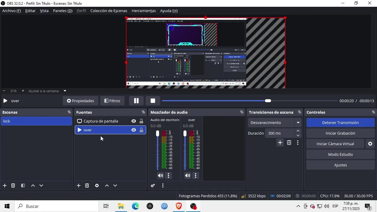Open transition properties three dots
The height and width of the screenshot is (212, 377).
click(x=298, y=143)
